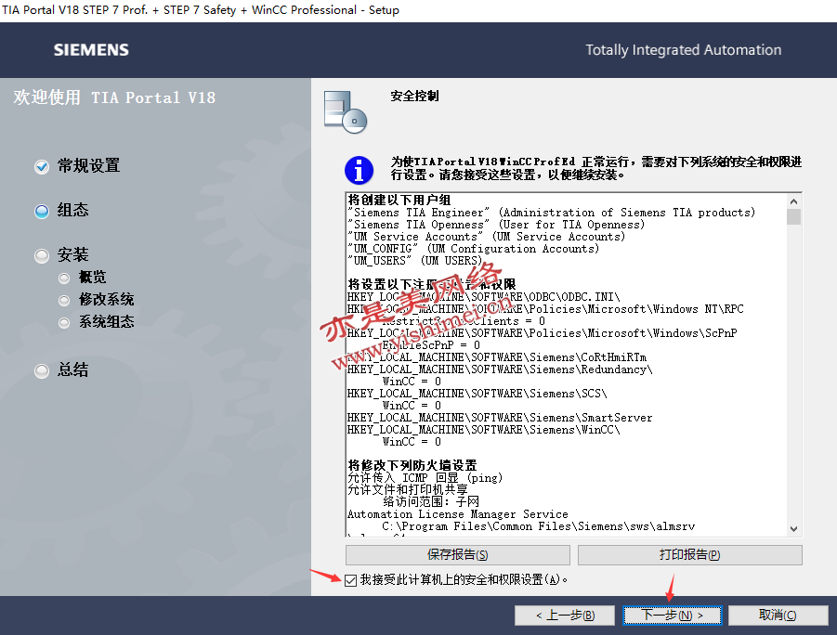Select the 安装 step indicator

[42, 256]
